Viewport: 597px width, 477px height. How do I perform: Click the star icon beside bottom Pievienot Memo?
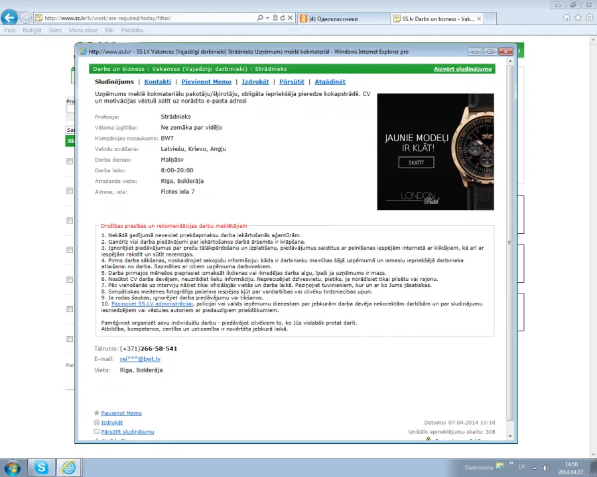click(x=97, y=413)
